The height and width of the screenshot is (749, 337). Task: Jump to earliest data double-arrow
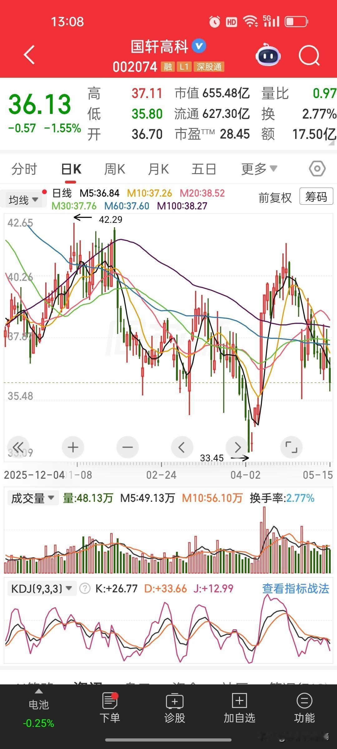click(x=18, y=447)
